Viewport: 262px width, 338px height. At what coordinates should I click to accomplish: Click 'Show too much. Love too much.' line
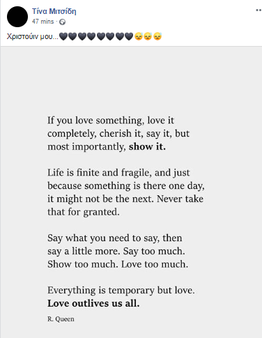[118, 264]
